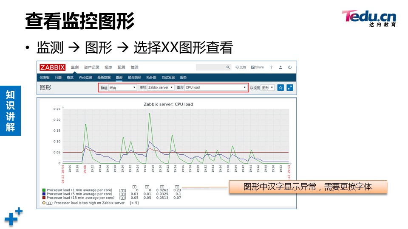Image resolution: width=408 pixels, height=229 pixels.
Task: Click the Tedu.cn logo
Action: (x=369, y=18)
